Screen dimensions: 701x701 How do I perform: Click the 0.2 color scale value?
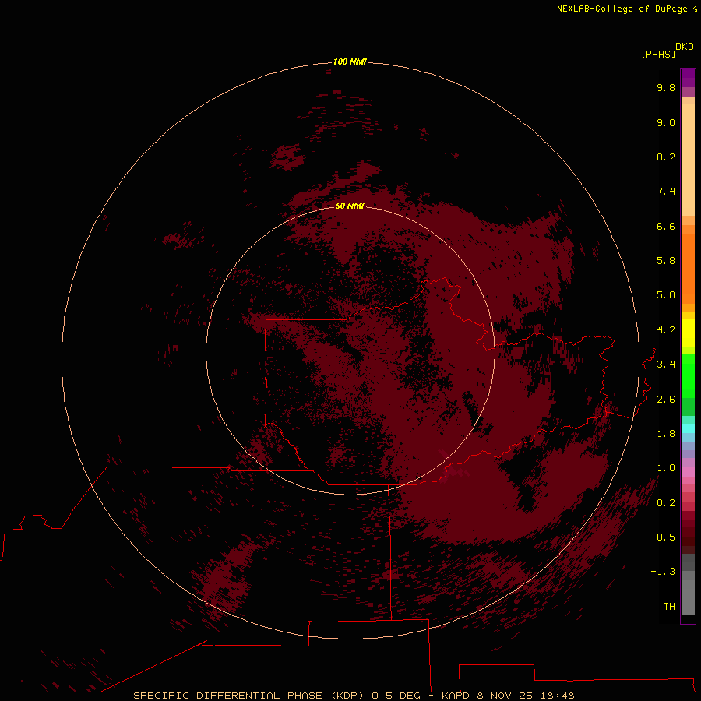pos(666,503)
